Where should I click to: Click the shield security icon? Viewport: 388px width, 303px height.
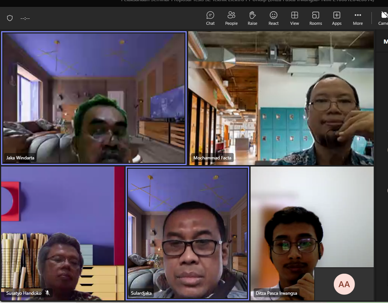[x=10, y=18]
